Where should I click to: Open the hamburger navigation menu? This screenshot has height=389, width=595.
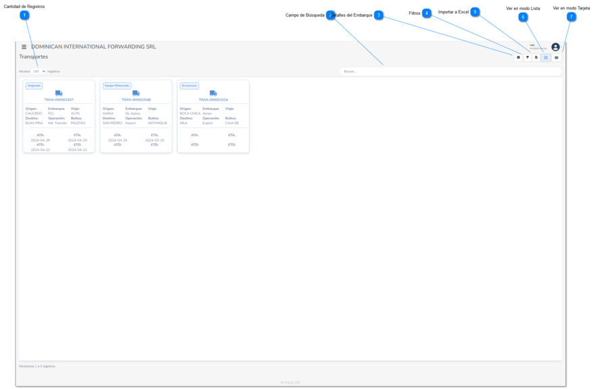tap(24, 47)
